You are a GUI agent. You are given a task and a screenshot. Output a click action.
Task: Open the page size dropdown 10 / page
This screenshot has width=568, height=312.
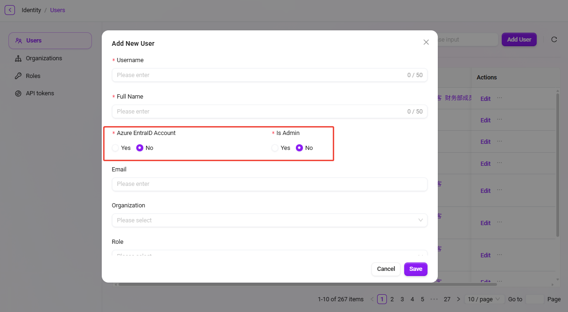click(484, 299)
